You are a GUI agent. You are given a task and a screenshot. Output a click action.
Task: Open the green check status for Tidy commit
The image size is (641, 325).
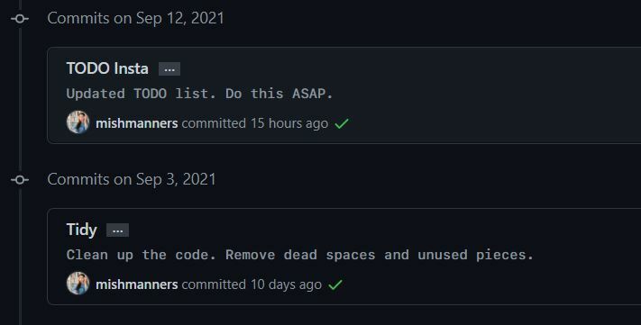[335, 284]
